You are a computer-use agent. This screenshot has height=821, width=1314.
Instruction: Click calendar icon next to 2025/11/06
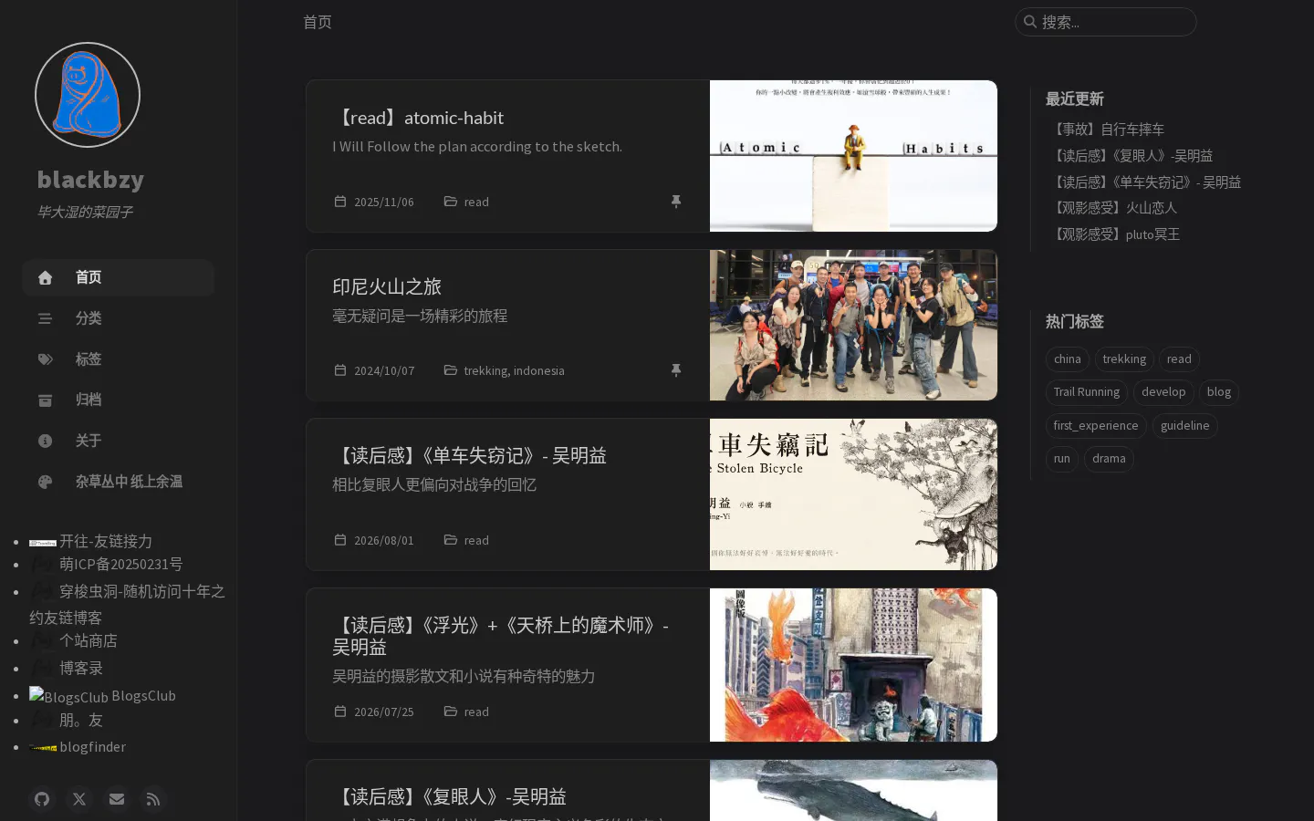tap(340, 202)
